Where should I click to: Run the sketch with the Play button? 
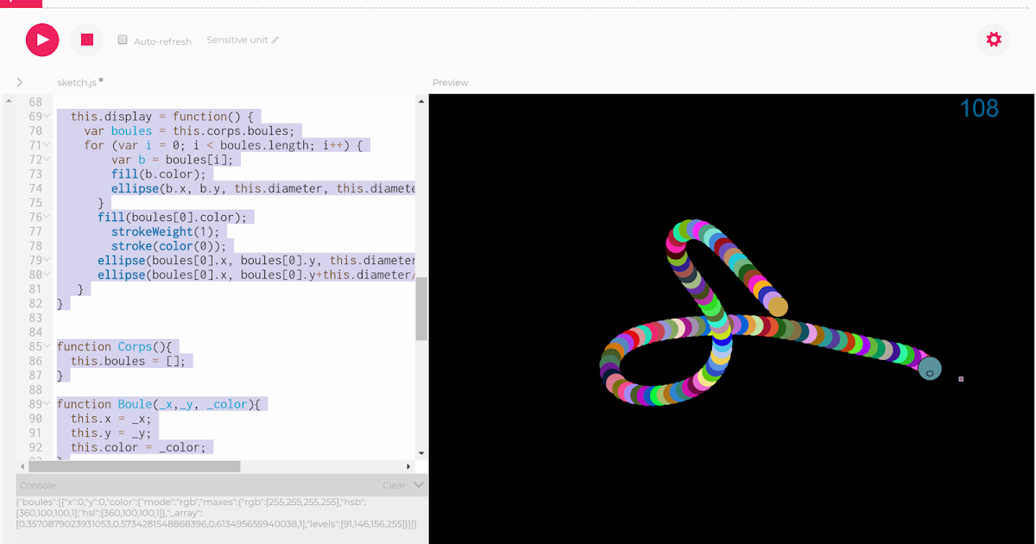tap(41, 40)
